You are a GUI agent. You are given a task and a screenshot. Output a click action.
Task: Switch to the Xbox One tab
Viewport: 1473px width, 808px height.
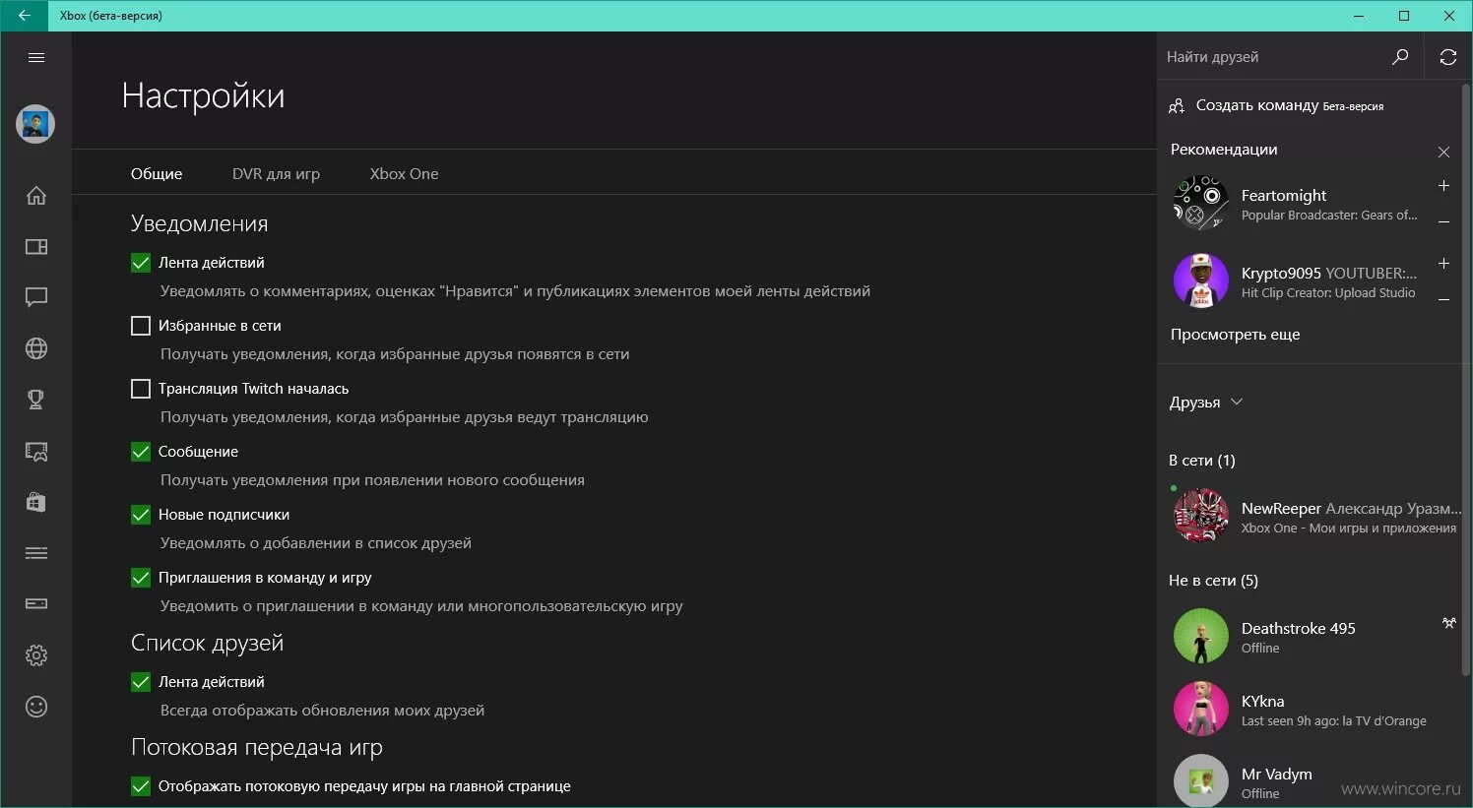(x=404, y=173)
